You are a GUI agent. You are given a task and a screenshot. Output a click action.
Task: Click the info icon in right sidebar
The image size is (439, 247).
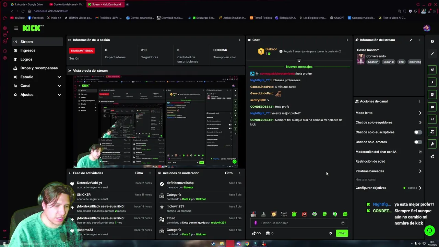click(432, 42)
